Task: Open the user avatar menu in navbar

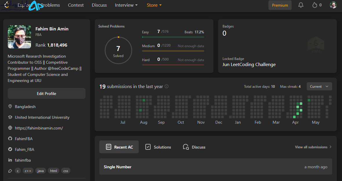Action: point(333,5)
